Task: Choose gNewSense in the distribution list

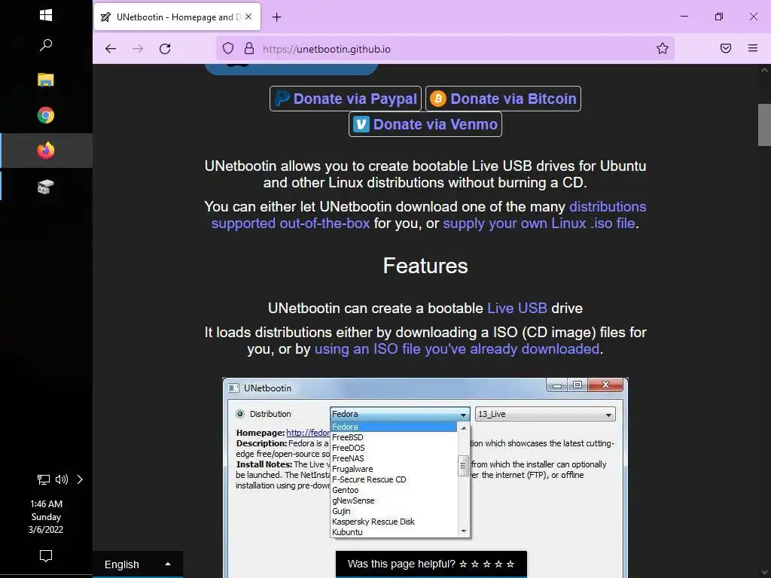Action: click(353, 500)
